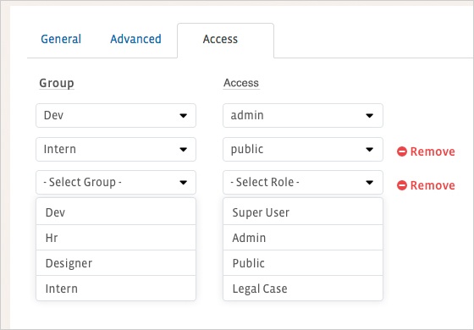Open the Dev group dropdown
Screen dimensions: 474x330
click(116, 115)
